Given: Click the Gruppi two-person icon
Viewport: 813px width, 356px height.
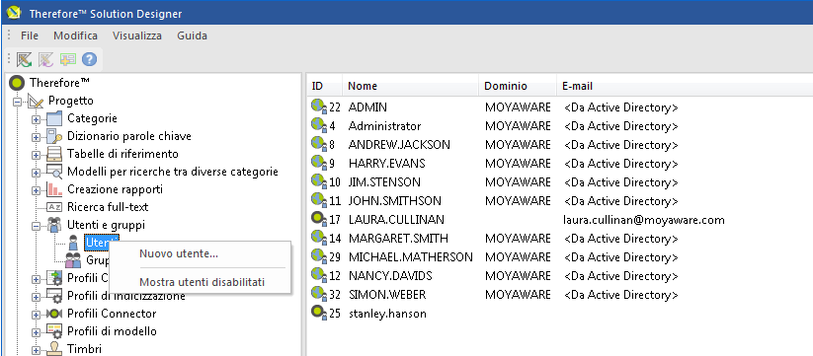Looking at the screenshot, I should tap(73, 260).
